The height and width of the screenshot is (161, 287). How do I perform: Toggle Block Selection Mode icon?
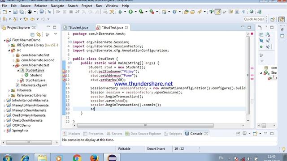pyautogui.click(x=237, y=12)
